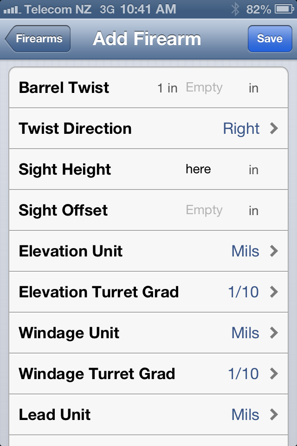Tap the chevron arrow next to Elevation Unit
Image resolution: width=297 pixels, height=446 pixels.
click(x=274, y=251)
